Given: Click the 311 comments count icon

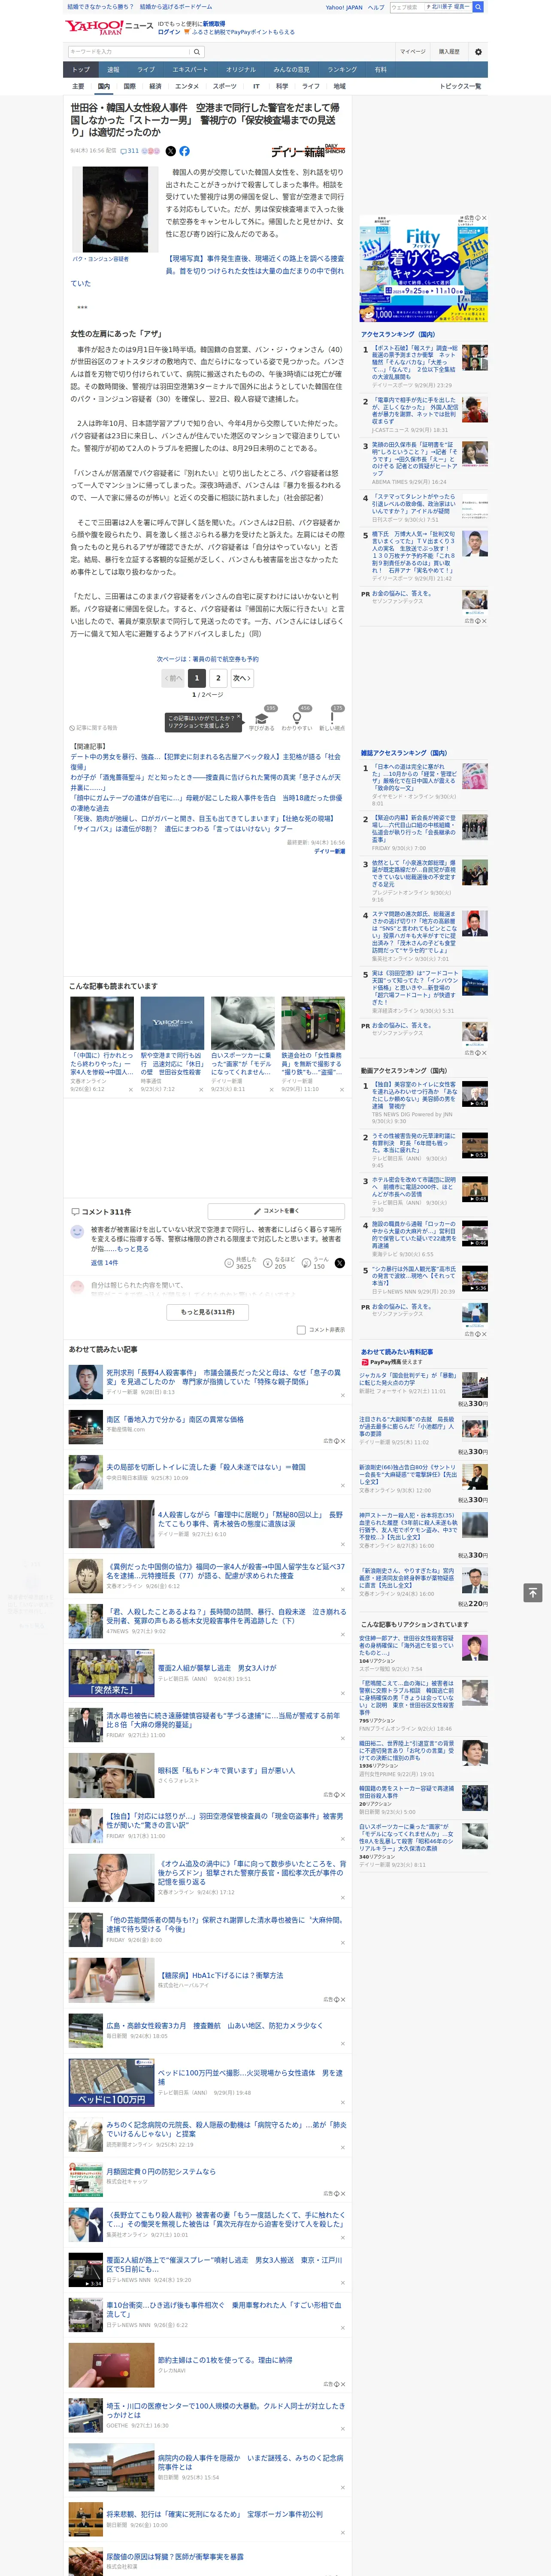Looking at the screenshot, I should pos(130,151).
